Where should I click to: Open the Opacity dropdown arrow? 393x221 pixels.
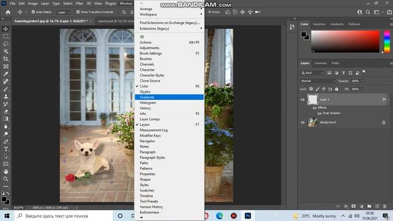click(x=363, y=81)
